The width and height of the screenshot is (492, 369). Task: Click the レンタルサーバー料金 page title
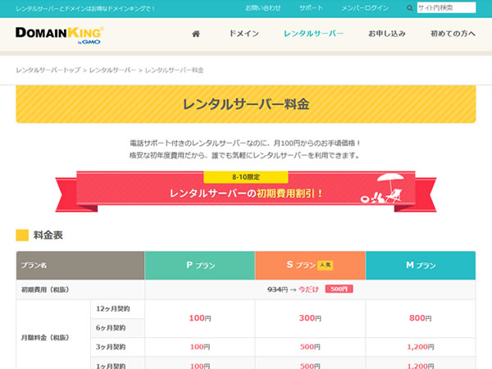click(246, 104)
